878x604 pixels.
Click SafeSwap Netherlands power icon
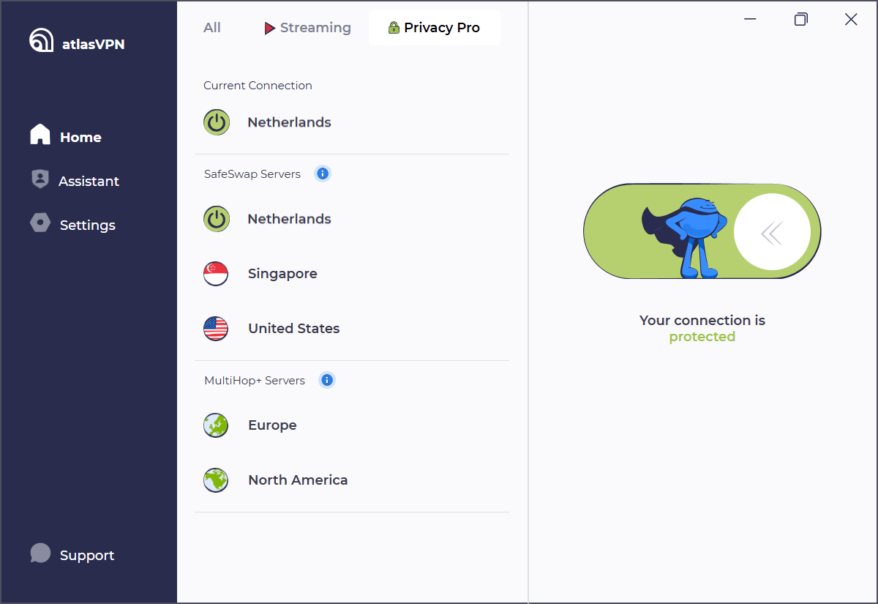217,219
